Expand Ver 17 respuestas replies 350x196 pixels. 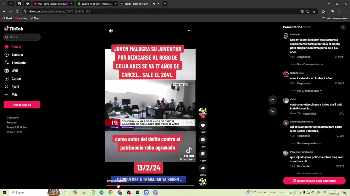[x=309, y=91]
